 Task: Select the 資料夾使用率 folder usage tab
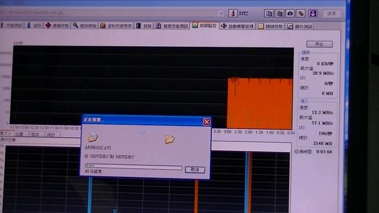pos(116,25)
